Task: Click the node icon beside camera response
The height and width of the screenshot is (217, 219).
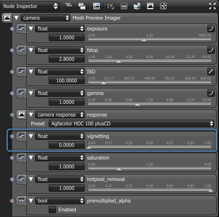Action: 21,115
